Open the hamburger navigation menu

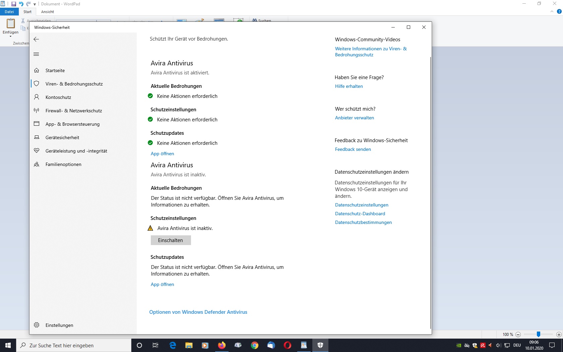pos(37,54)
